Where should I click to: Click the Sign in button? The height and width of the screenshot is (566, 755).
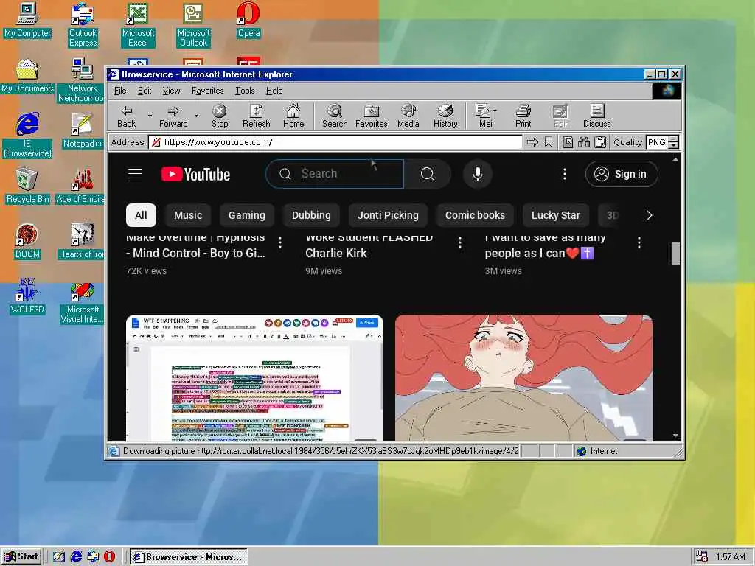[x=622, y=174]
